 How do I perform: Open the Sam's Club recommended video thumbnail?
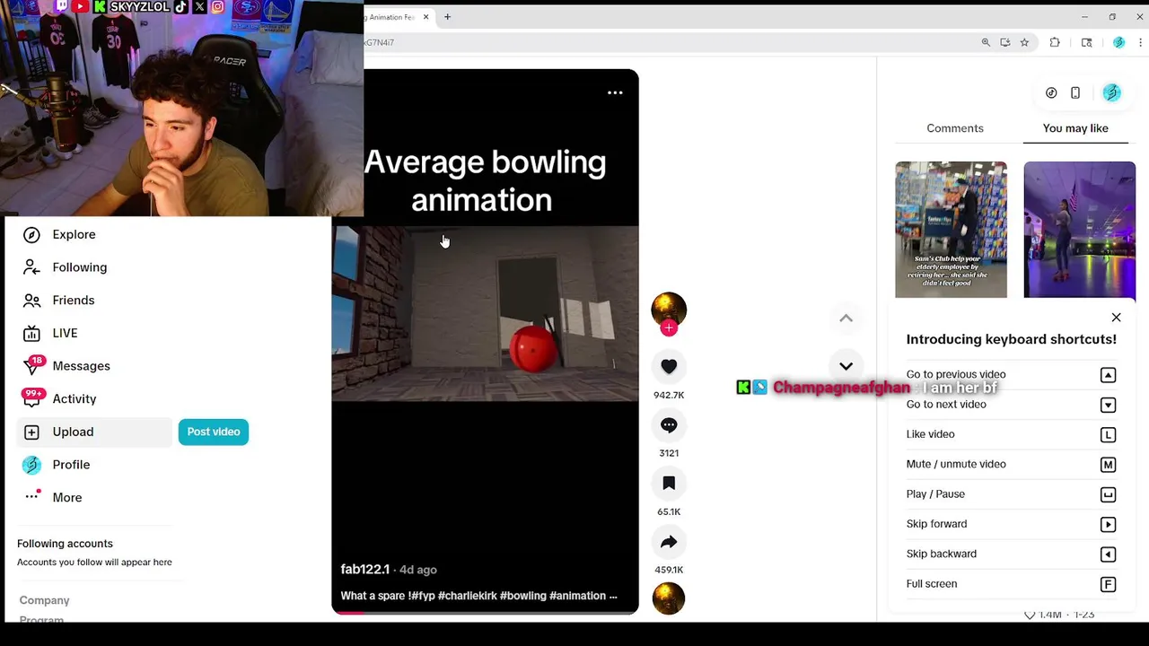951,230
